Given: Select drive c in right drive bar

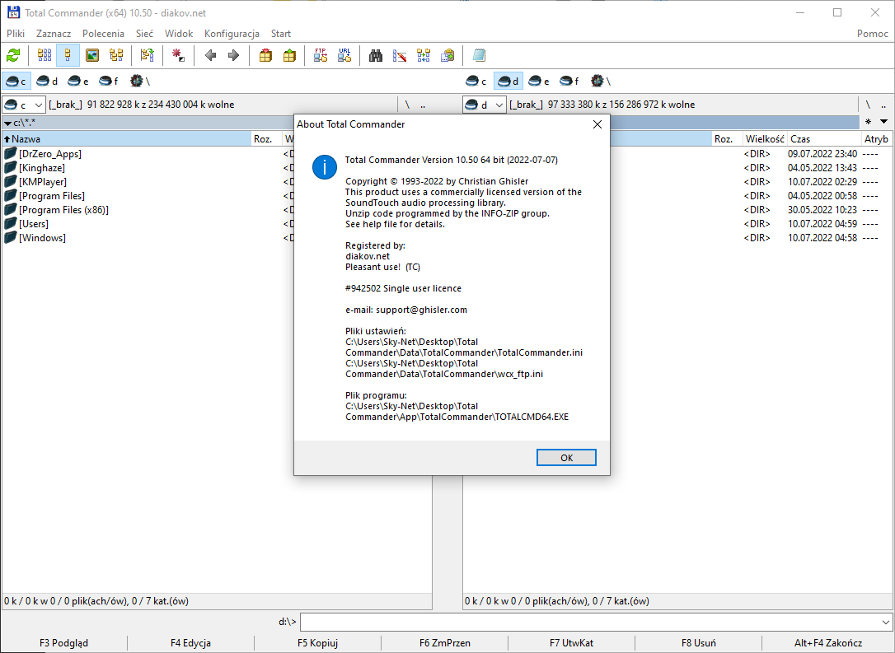Looking at the screenshot, I should coord(476,81).
